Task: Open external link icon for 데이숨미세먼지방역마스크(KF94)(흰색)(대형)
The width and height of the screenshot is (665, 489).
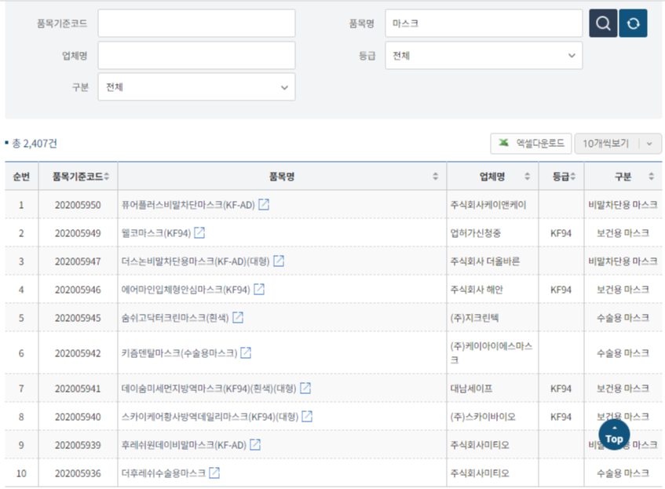Action: coord(305,388)
